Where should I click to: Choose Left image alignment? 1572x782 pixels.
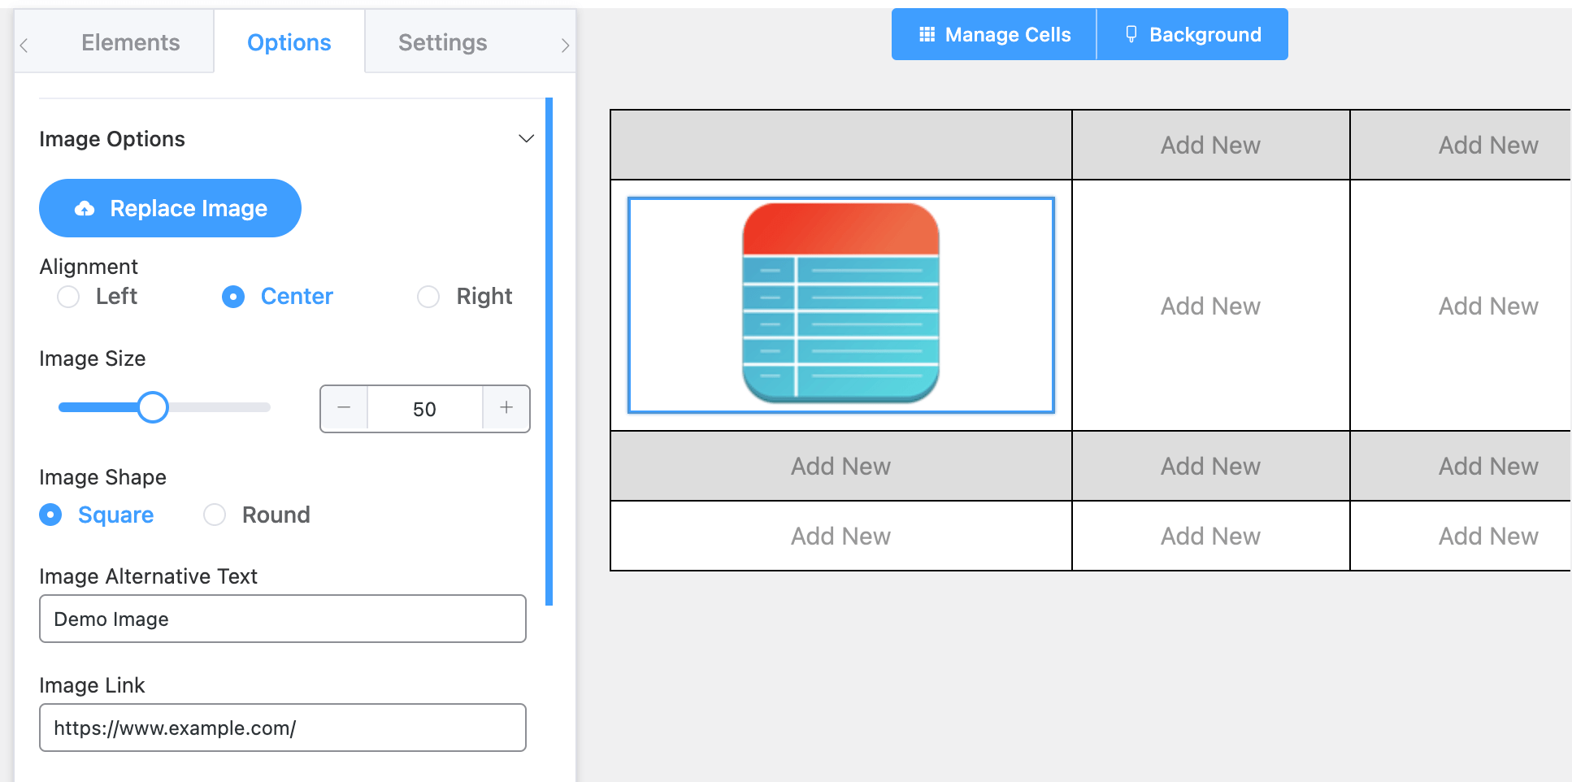67,297
